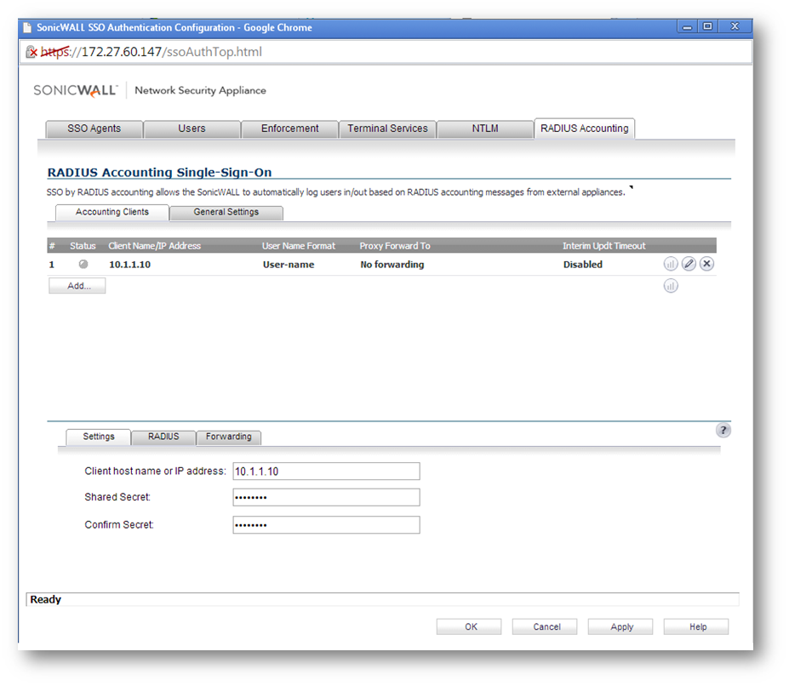Open the Users tab
This screenshot has height=686, width=789.
[x=192, y=129]
